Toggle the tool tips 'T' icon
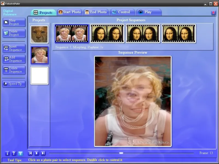 (x=20, y=153)
